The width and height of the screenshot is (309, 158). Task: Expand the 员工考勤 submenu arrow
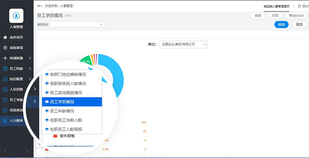pyautogui.click(x=35, y=102)
